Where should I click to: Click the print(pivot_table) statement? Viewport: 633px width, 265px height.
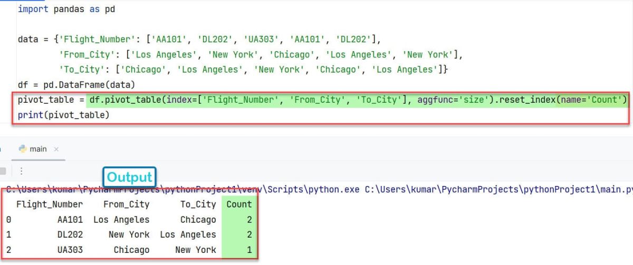tap(63, 115)
